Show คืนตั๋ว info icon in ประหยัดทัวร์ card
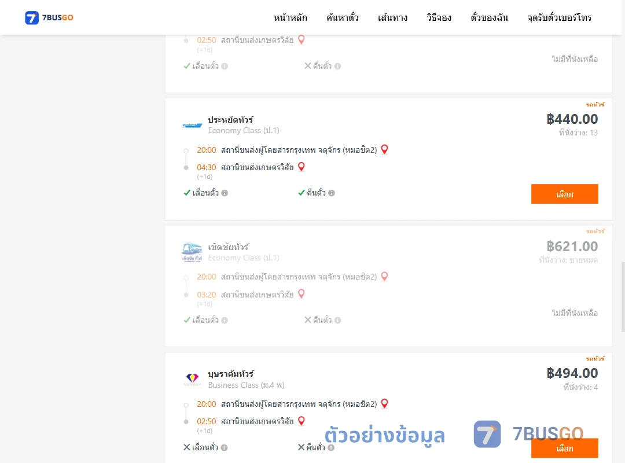 [x=332, y=193]
